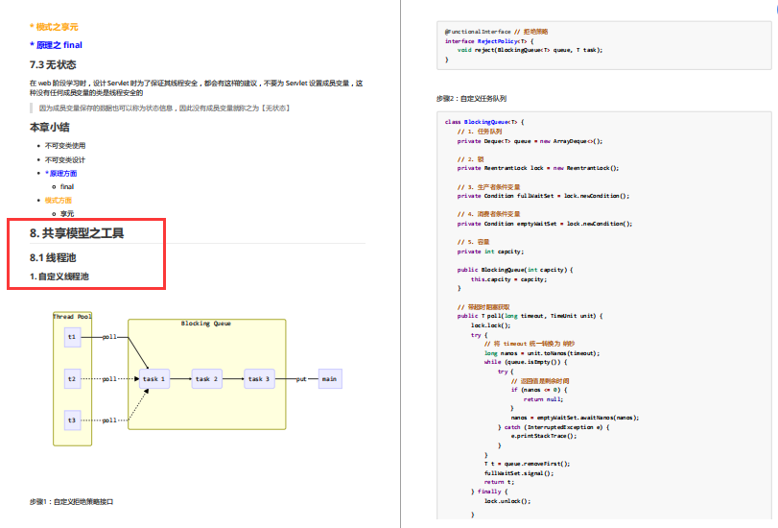The image size is (778, 528).
Task: Click the 'fullWaitSet.signal();' code line
Action: point(519,473)
